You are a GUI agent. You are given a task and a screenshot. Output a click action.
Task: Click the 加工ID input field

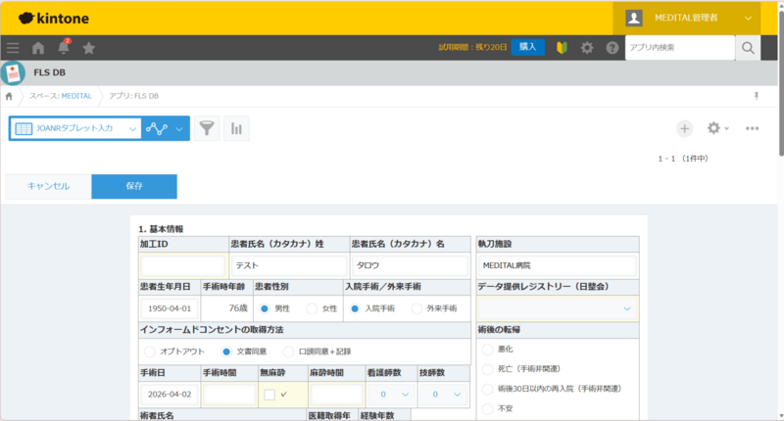coord(183,265)
